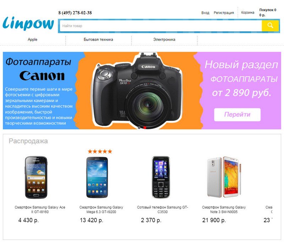Click the Сотовый телефон Samsung GT-C3530 title
Image resolution: width=284 pixels, height=245 pixels.
tap(163, 209)
